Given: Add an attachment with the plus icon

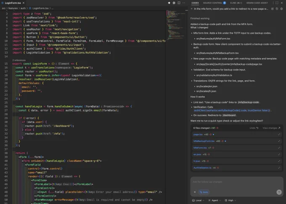Looking at the screenshot, I should (195, 192).
